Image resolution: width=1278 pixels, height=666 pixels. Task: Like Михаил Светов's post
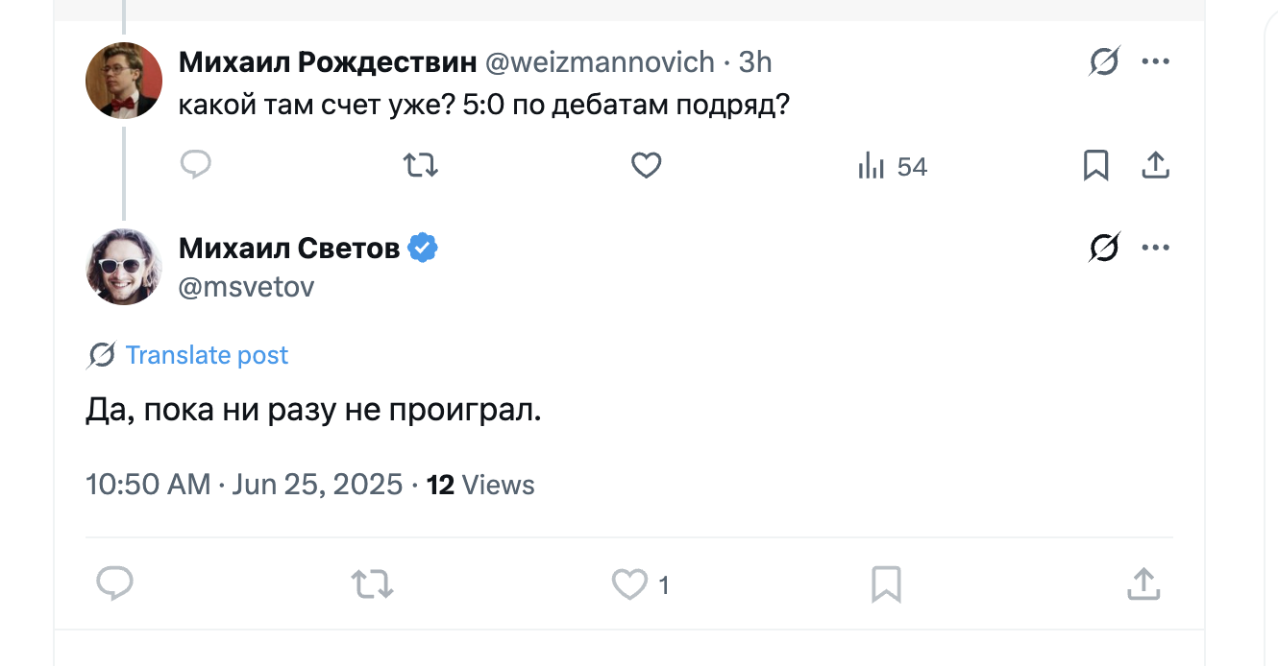[630, 583]
